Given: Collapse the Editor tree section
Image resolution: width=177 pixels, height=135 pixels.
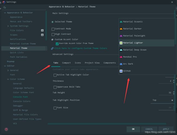Looking at the screenshot, I should pos(5,66).
